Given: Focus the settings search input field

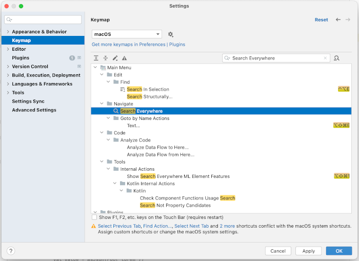Looking at the screenshot, I should [x=43, y=19].
